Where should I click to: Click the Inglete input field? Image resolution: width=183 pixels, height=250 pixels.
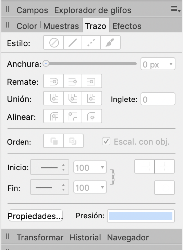coord(158,99)
